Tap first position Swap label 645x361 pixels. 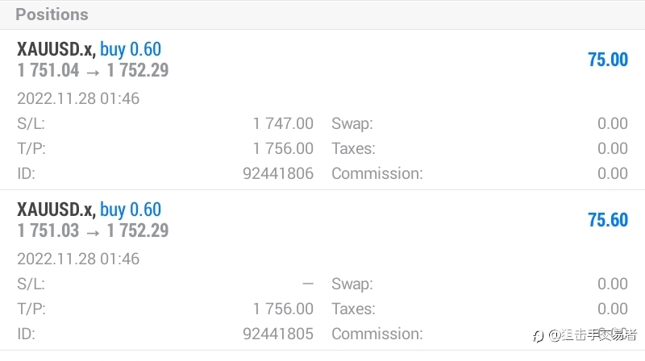pyautogui.click(x=352, y=124)
